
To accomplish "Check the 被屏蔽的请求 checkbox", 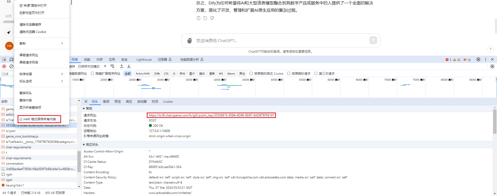I will pyautogui.click(x=288, y=73).
